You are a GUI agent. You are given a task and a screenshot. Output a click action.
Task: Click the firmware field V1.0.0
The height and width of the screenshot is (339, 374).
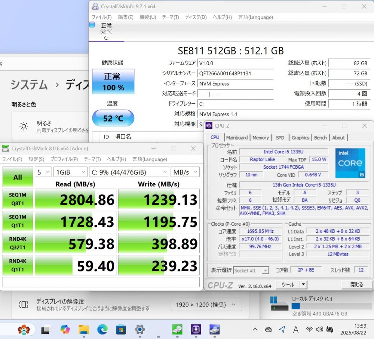tap(236, 63)
